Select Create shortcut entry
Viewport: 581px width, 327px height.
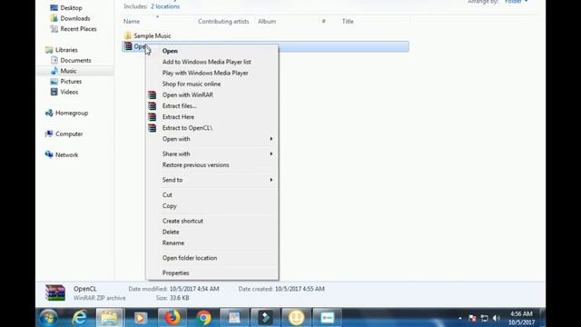(x=182, y=221)
